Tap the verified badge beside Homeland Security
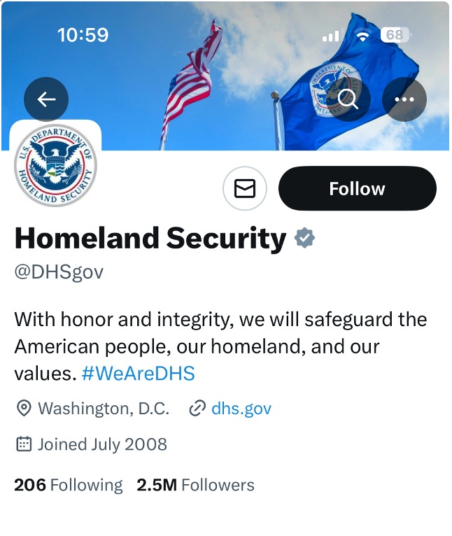The height and width of the screenshot is (536, 452). point(304,239)
